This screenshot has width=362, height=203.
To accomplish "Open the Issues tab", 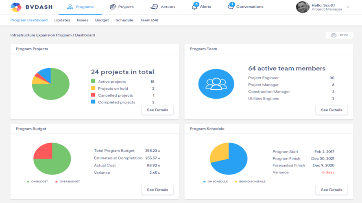I will (x=83, y=20).
